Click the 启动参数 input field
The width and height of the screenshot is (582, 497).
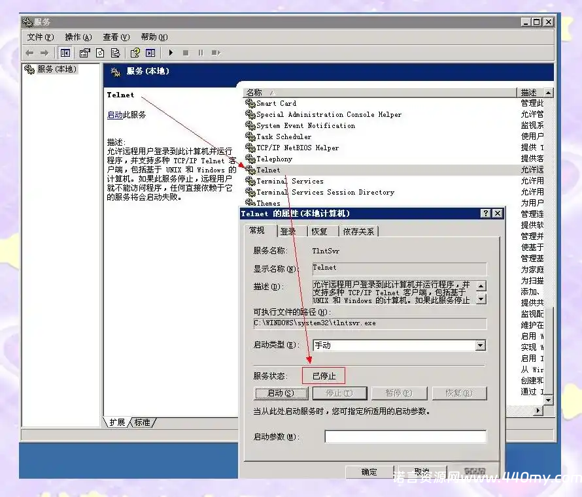[405, 436]
